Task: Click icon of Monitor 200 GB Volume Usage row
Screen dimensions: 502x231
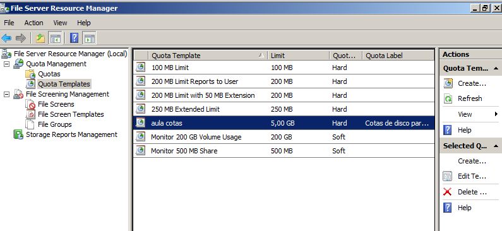Action: (140, 136)
